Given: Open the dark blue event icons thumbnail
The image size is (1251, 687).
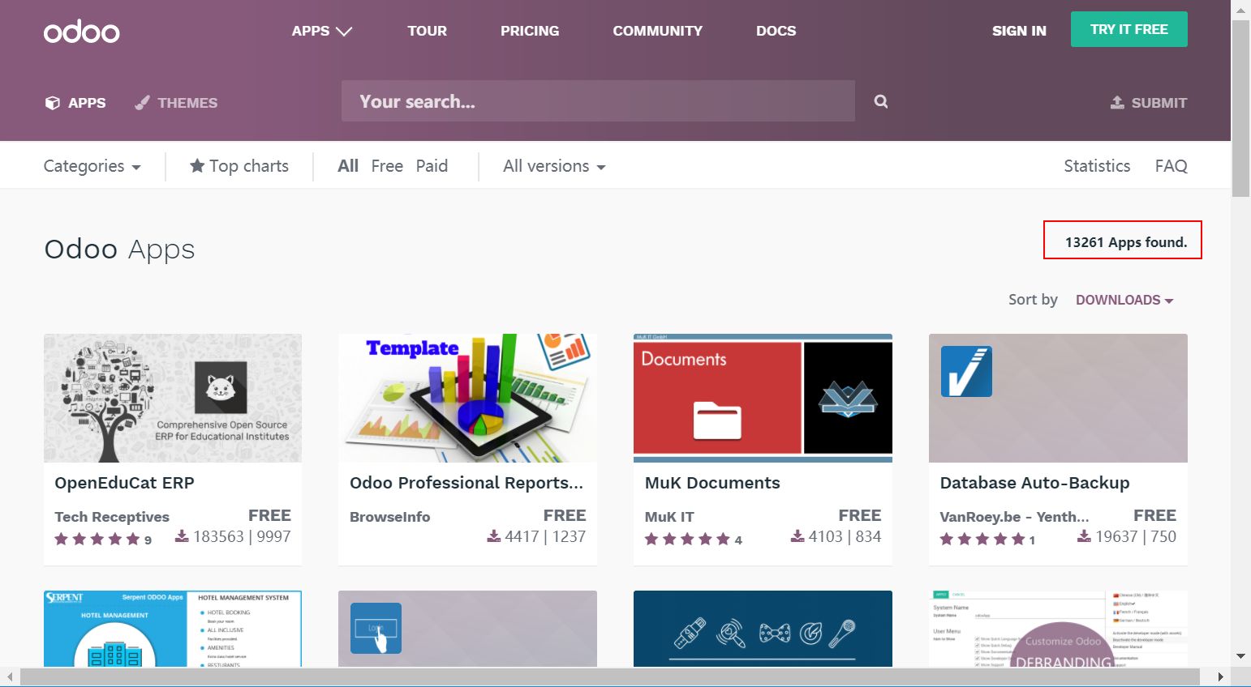Looking at the screenshot, I should pyautogui.click(x=763, y=629).
